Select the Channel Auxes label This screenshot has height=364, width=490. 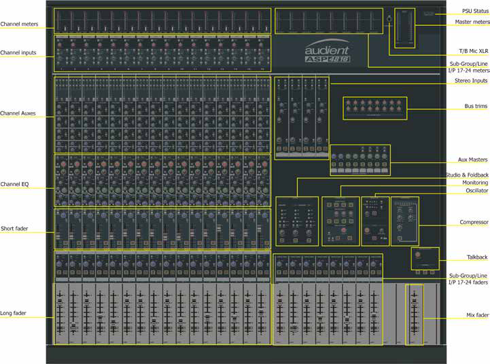(x=18, y=113)
